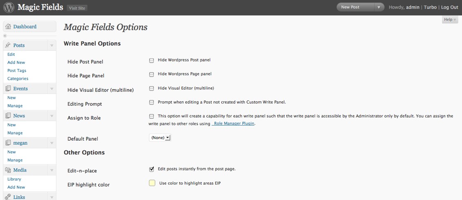Open the Default Panel (None) dropdown
This screenshot has height=200, width=462.
pos(160,138)
